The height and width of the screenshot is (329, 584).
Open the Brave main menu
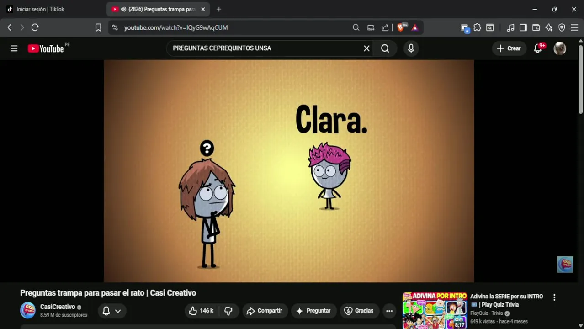point(574,27)
